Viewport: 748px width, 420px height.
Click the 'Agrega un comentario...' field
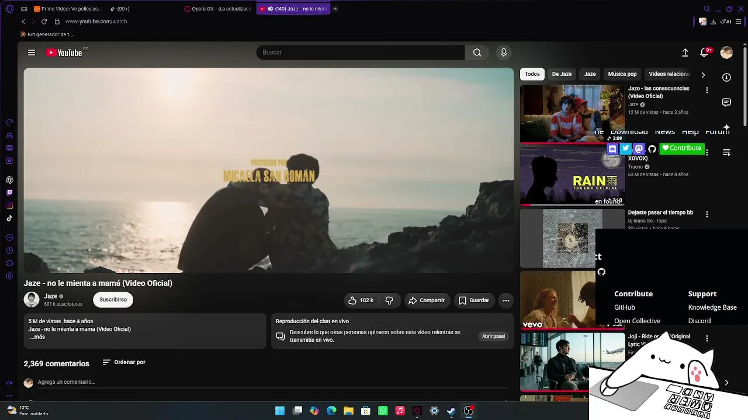pos(272,382)
